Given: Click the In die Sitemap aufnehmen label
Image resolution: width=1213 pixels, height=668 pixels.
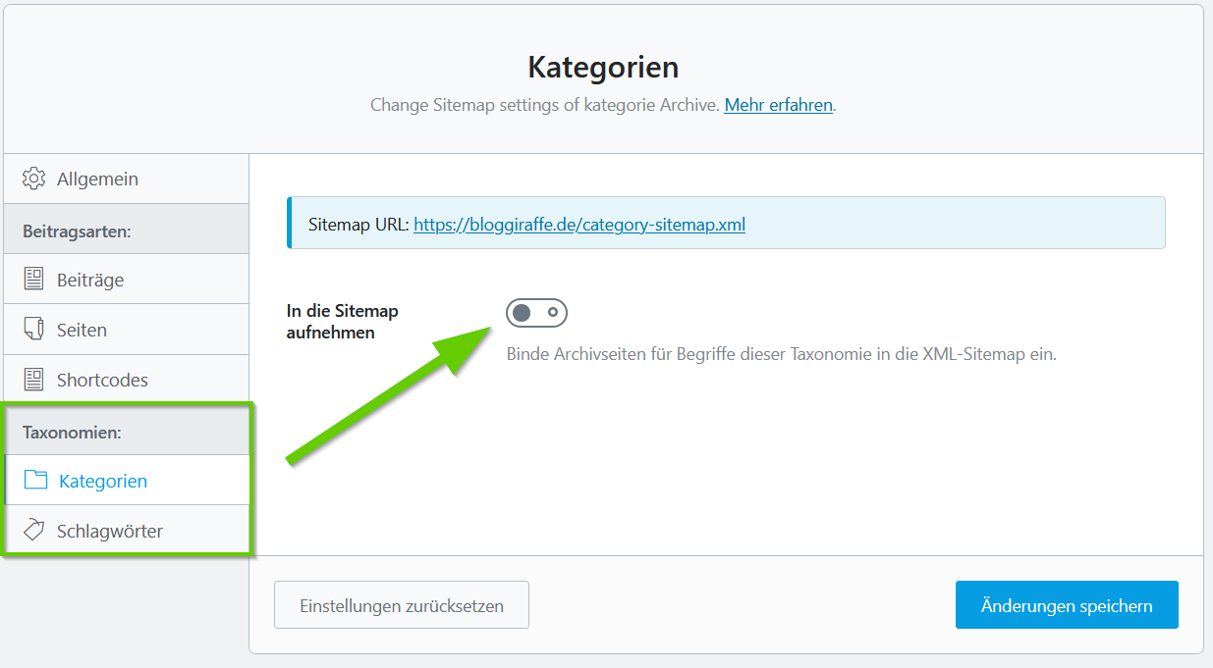Looking at the screenshot, I should tap(343, 322).
